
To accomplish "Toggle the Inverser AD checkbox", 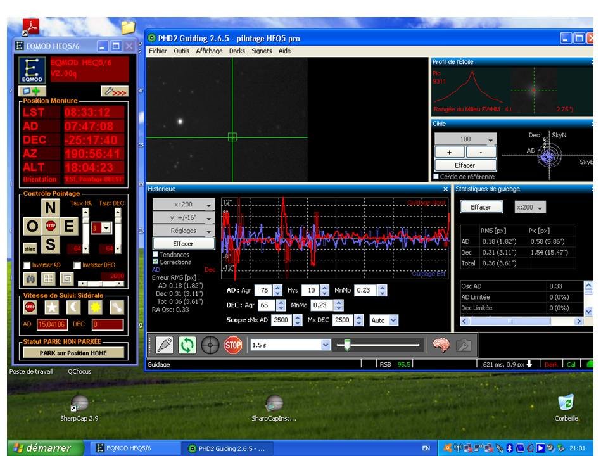I will (27, 265).
